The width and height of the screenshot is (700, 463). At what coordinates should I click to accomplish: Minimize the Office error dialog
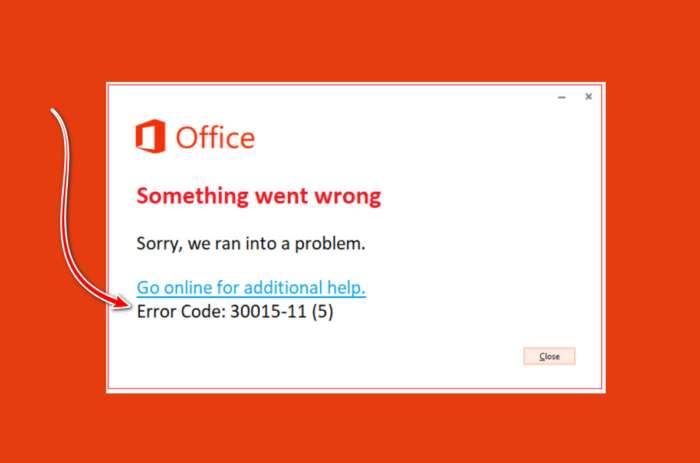point(562,97)
